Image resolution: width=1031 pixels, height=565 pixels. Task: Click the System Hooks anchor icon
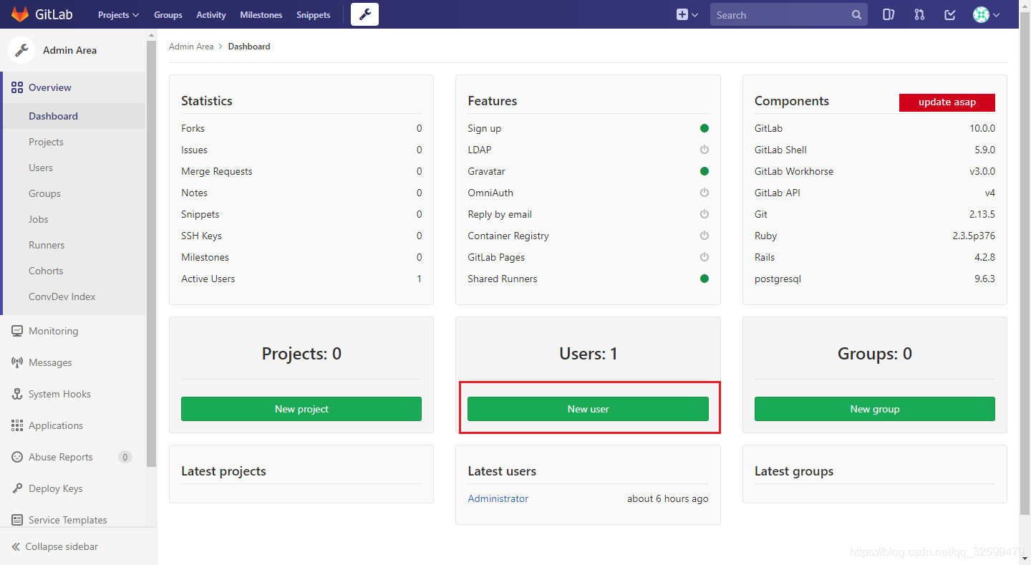17,394
